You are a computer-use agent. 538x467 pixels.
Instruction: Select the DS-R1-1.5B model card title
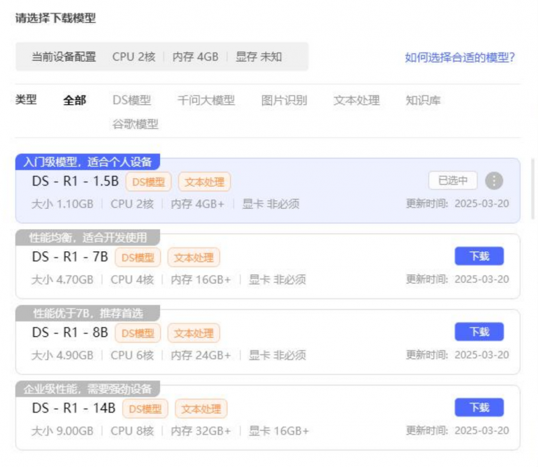(75, 181)
